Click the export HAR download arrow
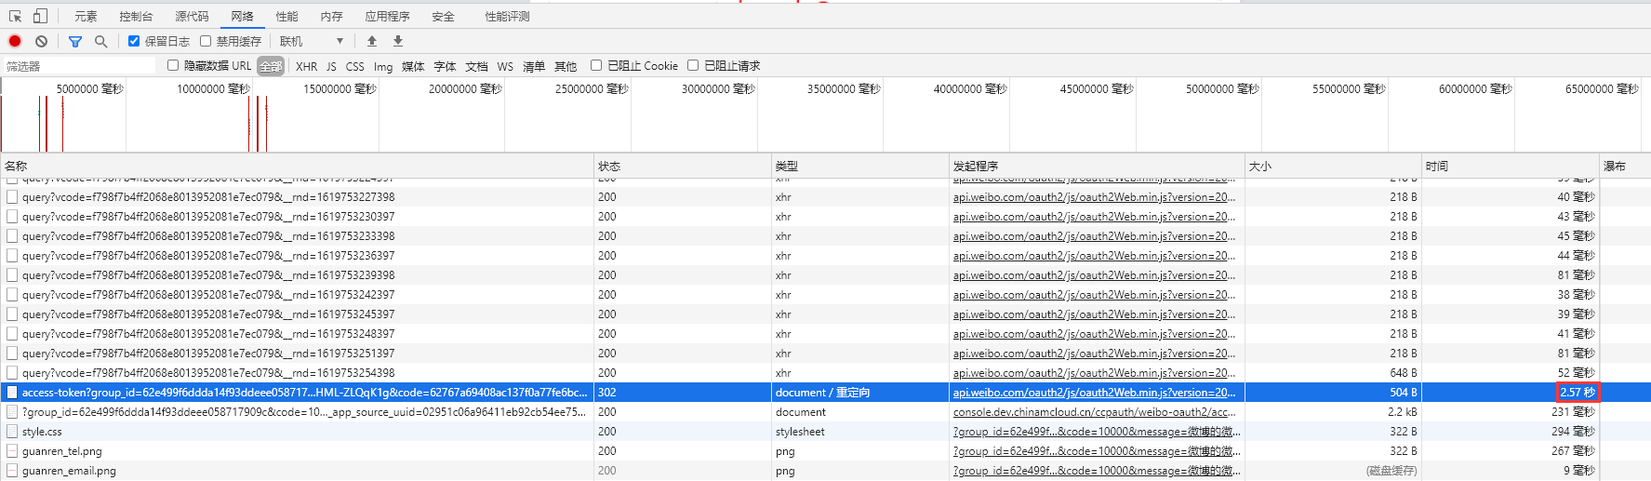 [x=398, y=41]
